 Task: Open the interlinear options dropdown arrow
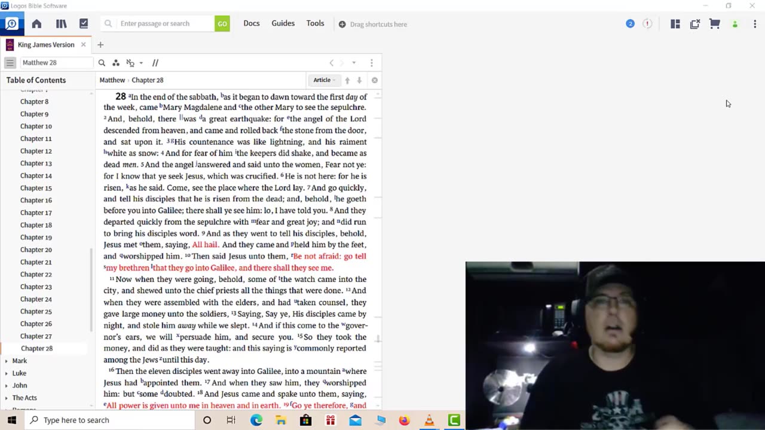(141, 63)
